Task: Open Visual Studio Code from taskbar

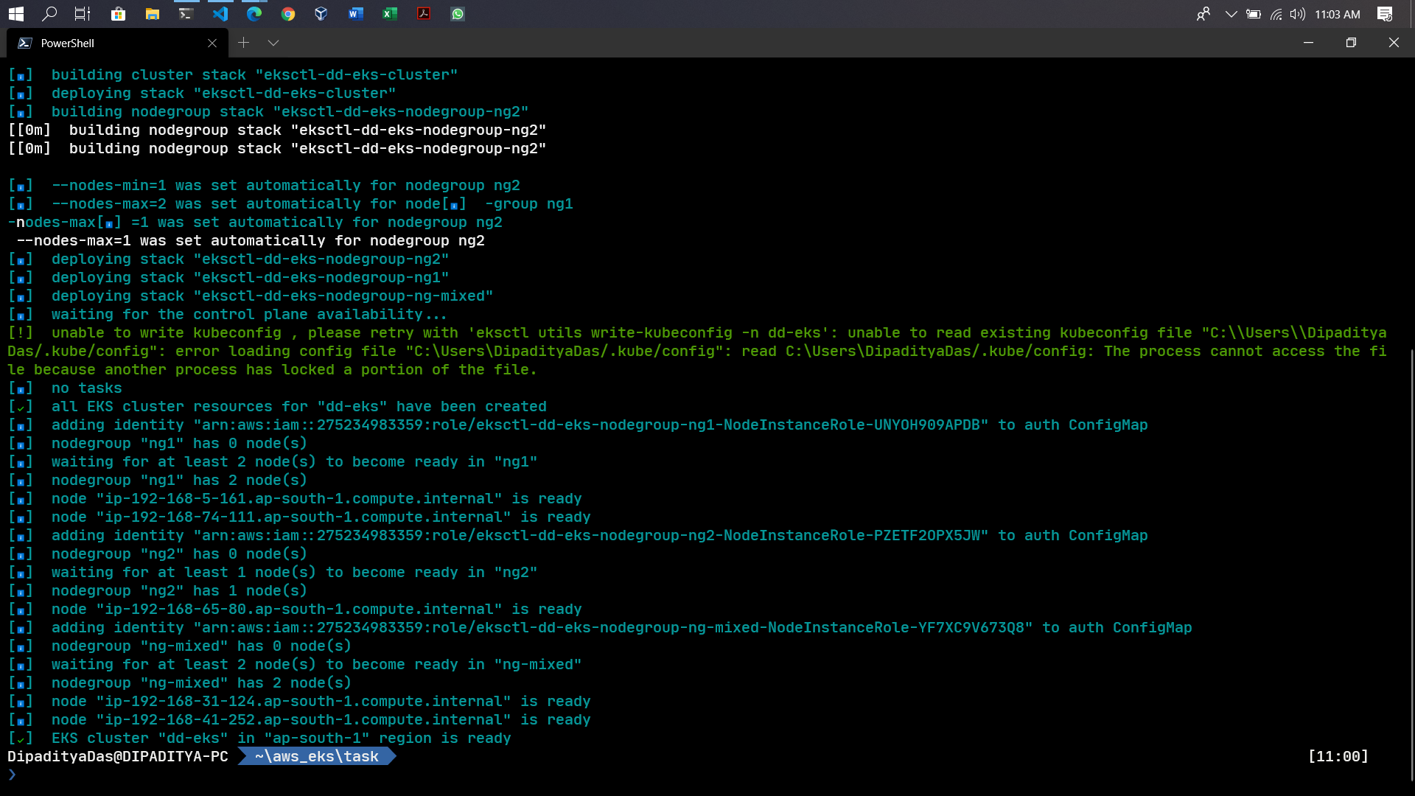Action: 220,14
